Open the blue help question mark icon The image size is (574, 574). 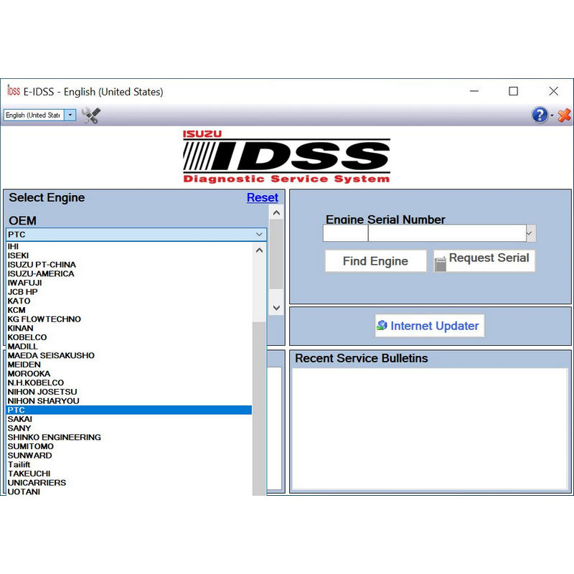coord(540,115)
